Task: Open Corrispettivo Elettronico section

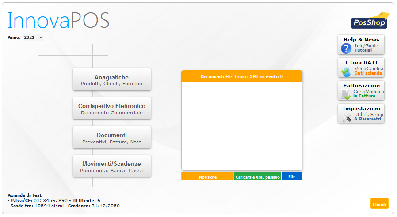Action: pyautogui.click(x=112, y=108)
